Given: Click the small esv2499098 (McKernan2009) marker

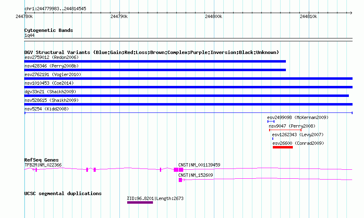Looking at the screenshot, I should click(271, 121).
